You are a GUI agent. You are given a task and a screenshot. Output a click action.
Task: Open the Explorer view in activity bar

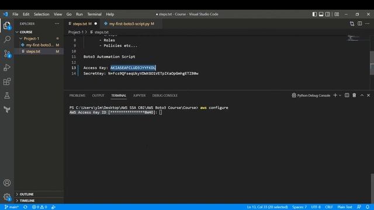pyautogui.click(x=7, y=26)
